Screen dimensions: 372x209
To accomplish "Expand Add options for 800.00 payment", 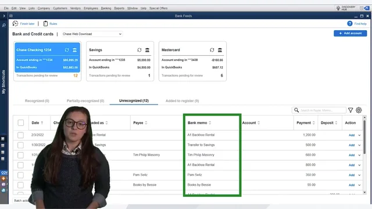I will point(359,165).
